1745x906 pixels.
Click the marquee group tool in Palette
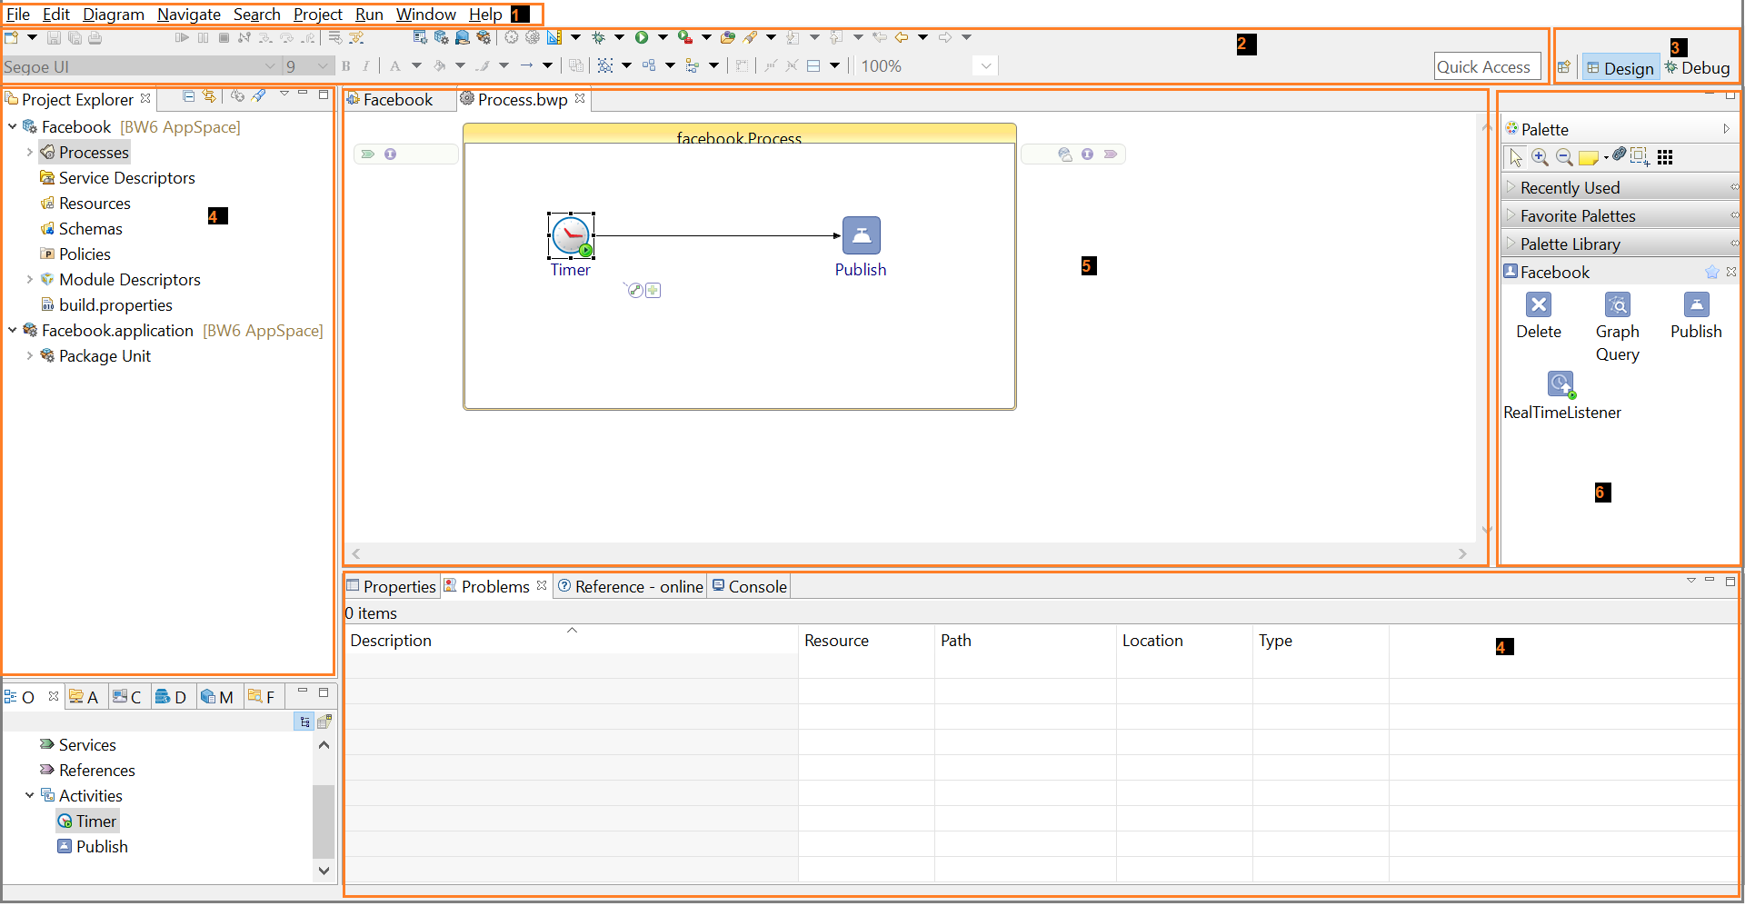click(1640, 156)
